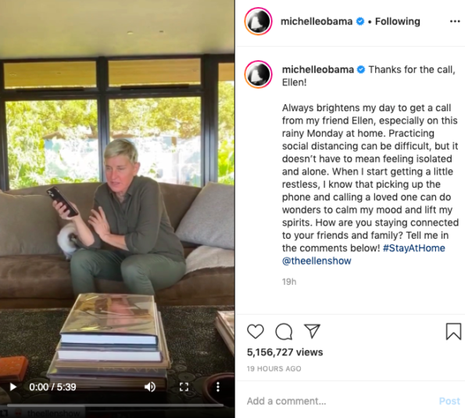Click the Post comment button
Viewport: 465px width, 418px height.
pos(449,401)
